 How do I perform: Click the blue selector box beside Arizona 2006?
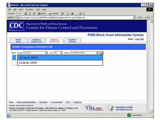coord(14,58)
